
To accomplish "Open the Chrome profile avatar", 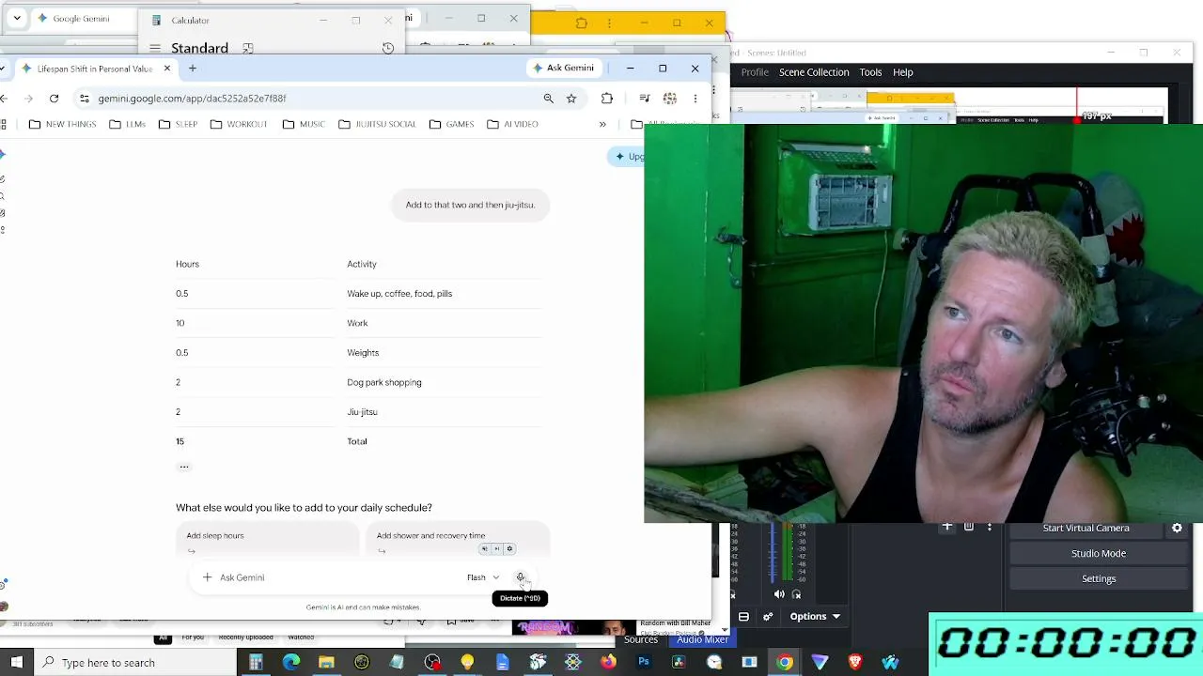I will pos(670,98).
